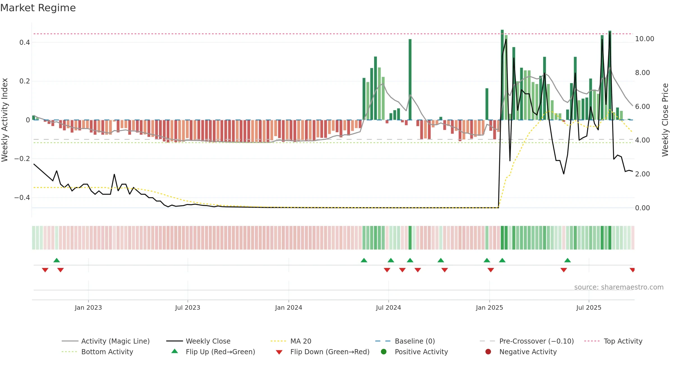Click the Jan 2023 axis label
Image resolution: width=673 pixels, height=378 pixels.
[x=88, y=307]
